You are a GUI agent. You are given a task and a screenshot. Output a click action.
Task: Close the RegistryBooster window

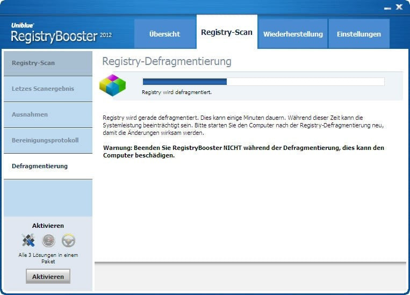[x=399, y=7]
